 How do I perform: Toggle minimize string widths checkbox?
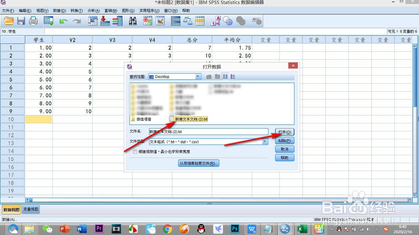135,152
